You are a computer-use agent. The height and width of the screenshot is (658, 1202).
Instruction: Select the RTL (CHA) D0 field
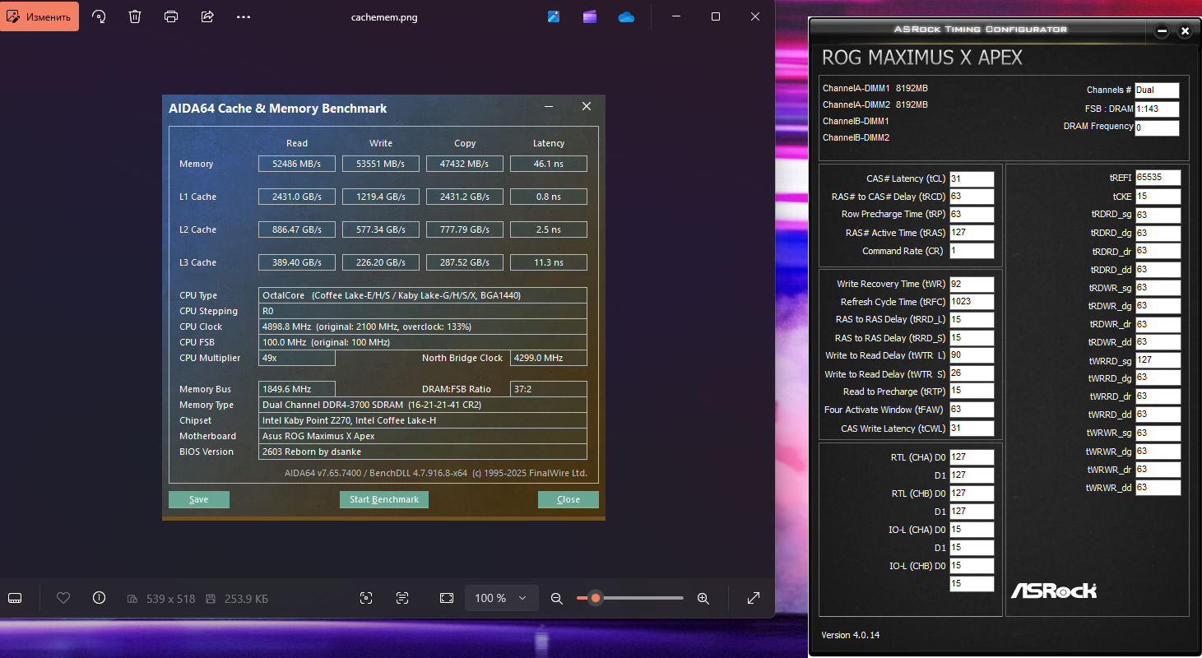pyautogui.click(x=972, y=457)
